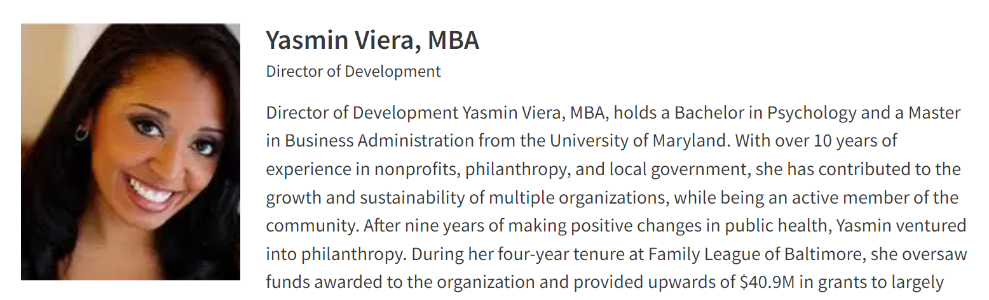Click the staff profile photo
This screenshot has height=300, width=989.
coord(130,152)
